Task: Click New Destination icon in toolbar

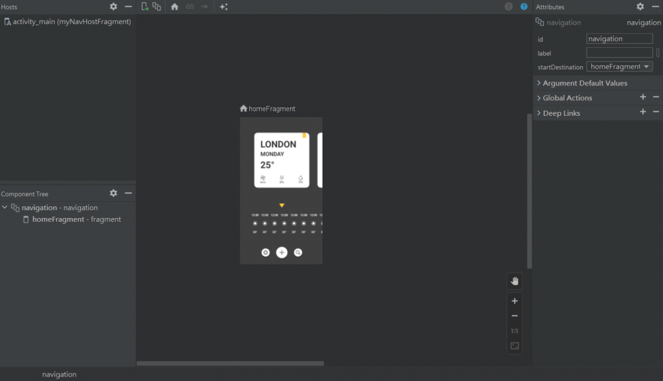Action: pos(144,6)
